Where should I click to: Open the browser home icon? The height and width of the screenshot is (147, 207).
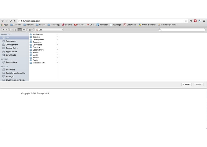click(15, 21)
